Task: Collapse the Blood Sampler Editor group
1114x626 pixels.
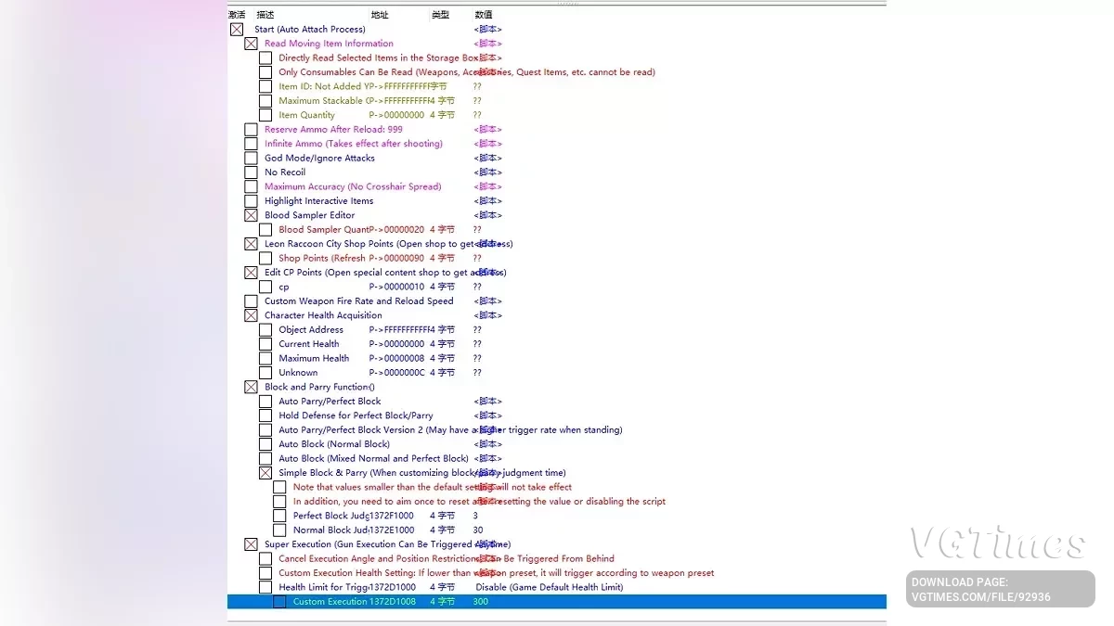Action: pos(251,215)
